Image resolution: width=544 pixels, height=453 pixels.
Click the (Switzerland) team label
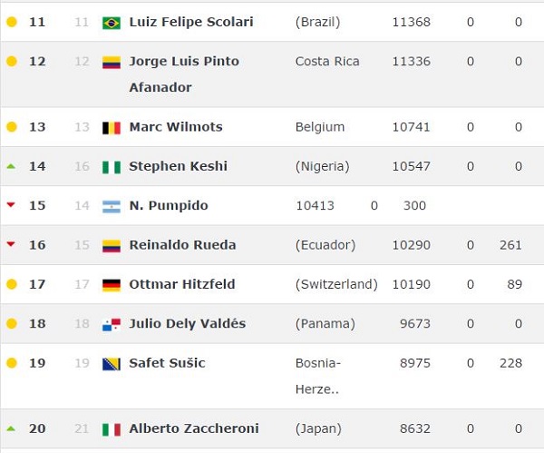click(x=336, y=284)
